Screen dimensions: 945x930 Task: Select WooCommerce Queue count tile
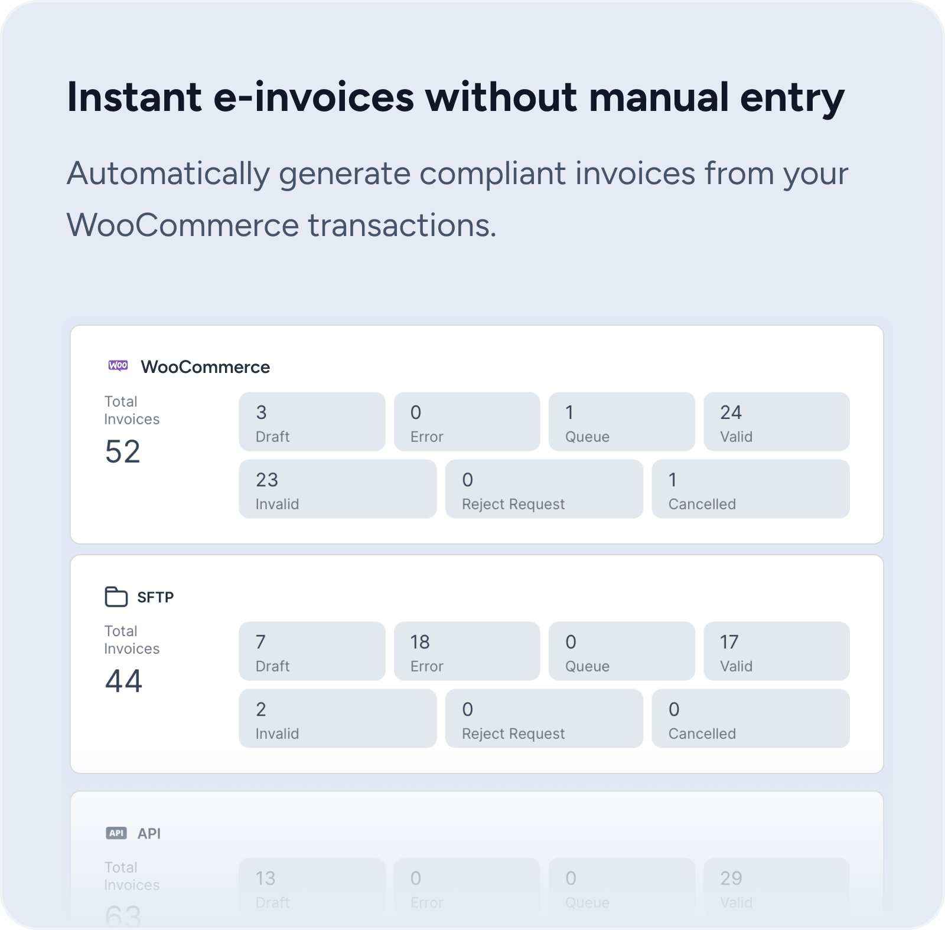621,422
